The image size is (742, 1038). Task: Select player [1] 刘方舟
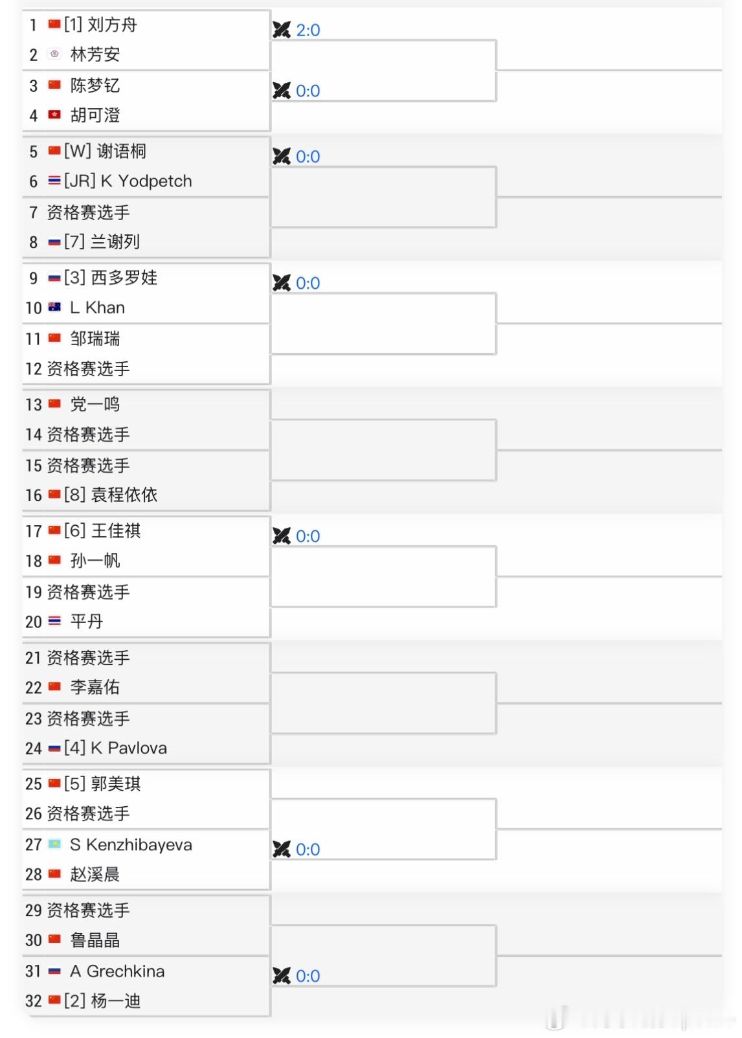[x=100, y=25]
